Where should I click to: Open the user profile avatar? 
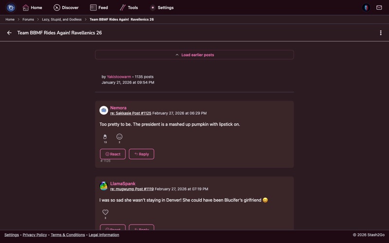[x=366, y=8]
